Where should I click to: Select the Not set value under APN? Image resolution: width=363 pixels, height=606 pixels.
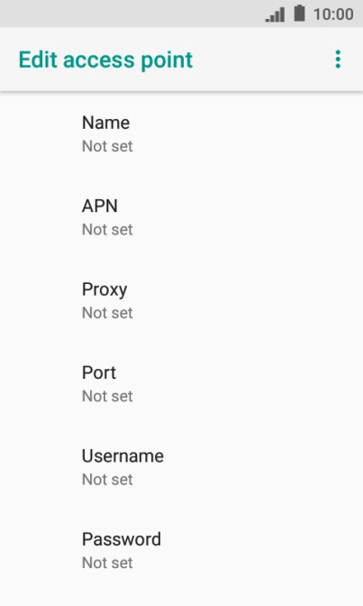[x=107, y=230]
